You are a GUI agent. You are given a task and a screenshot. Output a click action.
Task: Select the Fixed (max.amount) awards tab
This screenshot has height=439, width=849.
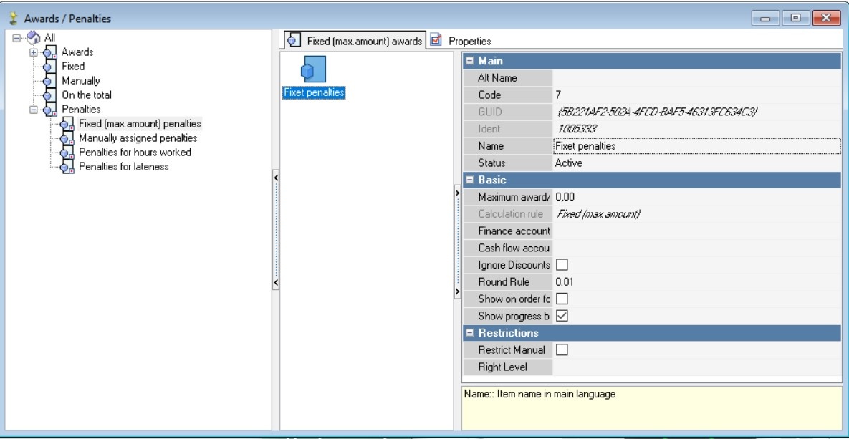point(356,42)
